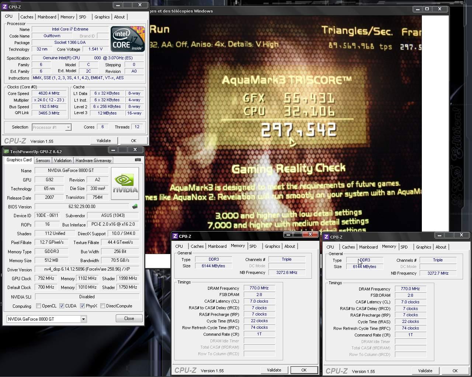Switch to Validation tab in GPU-Z
Screen dimensions: 472x377
point(63,161)
